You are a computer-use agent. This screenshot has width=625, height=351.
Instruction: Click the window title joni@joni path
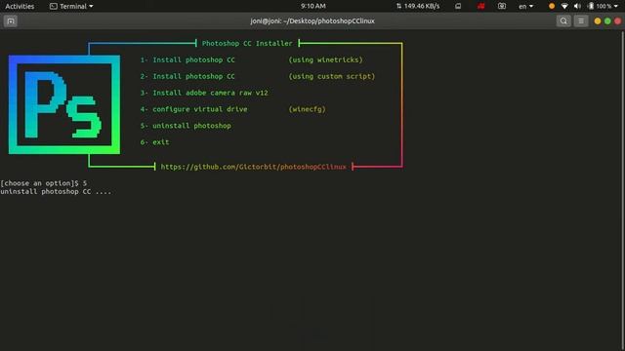click(x=312, y=21)
